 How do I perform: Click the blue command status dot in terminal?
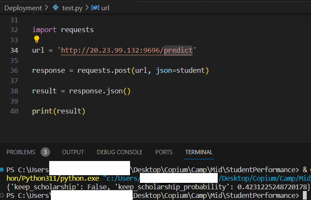pyautogui.click(x=2, y=170)
